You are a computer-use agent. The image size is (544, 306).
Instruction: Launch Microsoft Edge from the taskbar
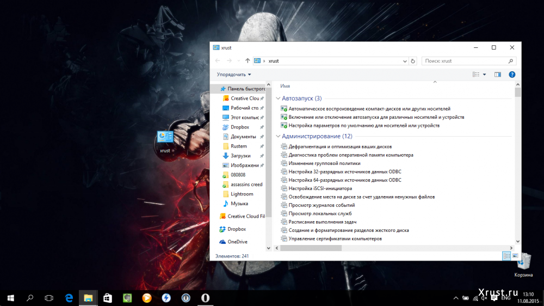(69, 298)
